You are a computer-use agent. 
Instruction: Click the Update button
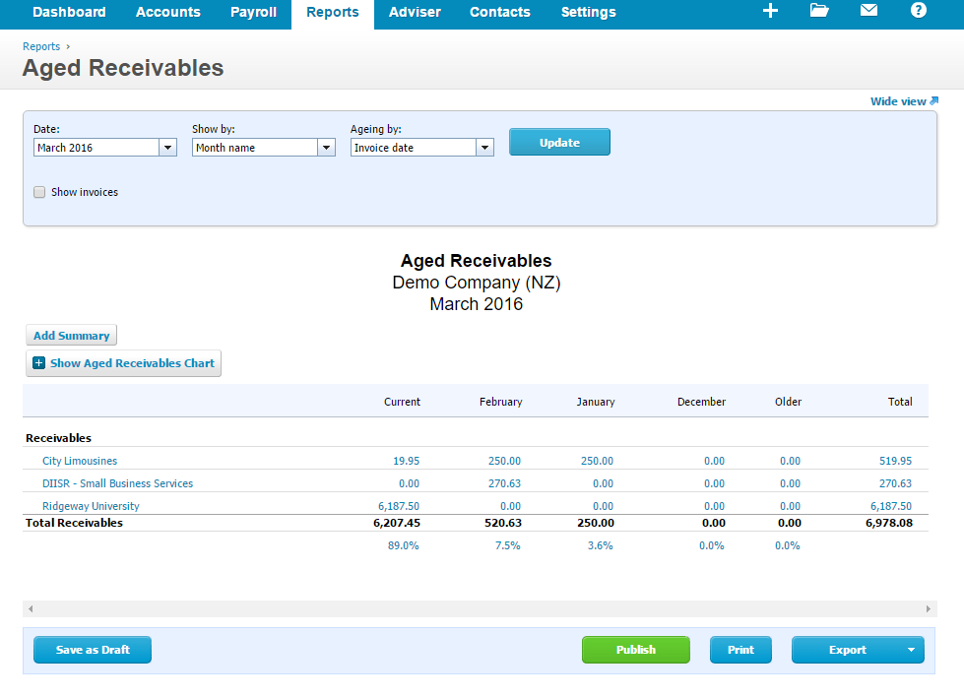(x=559, y=142)
